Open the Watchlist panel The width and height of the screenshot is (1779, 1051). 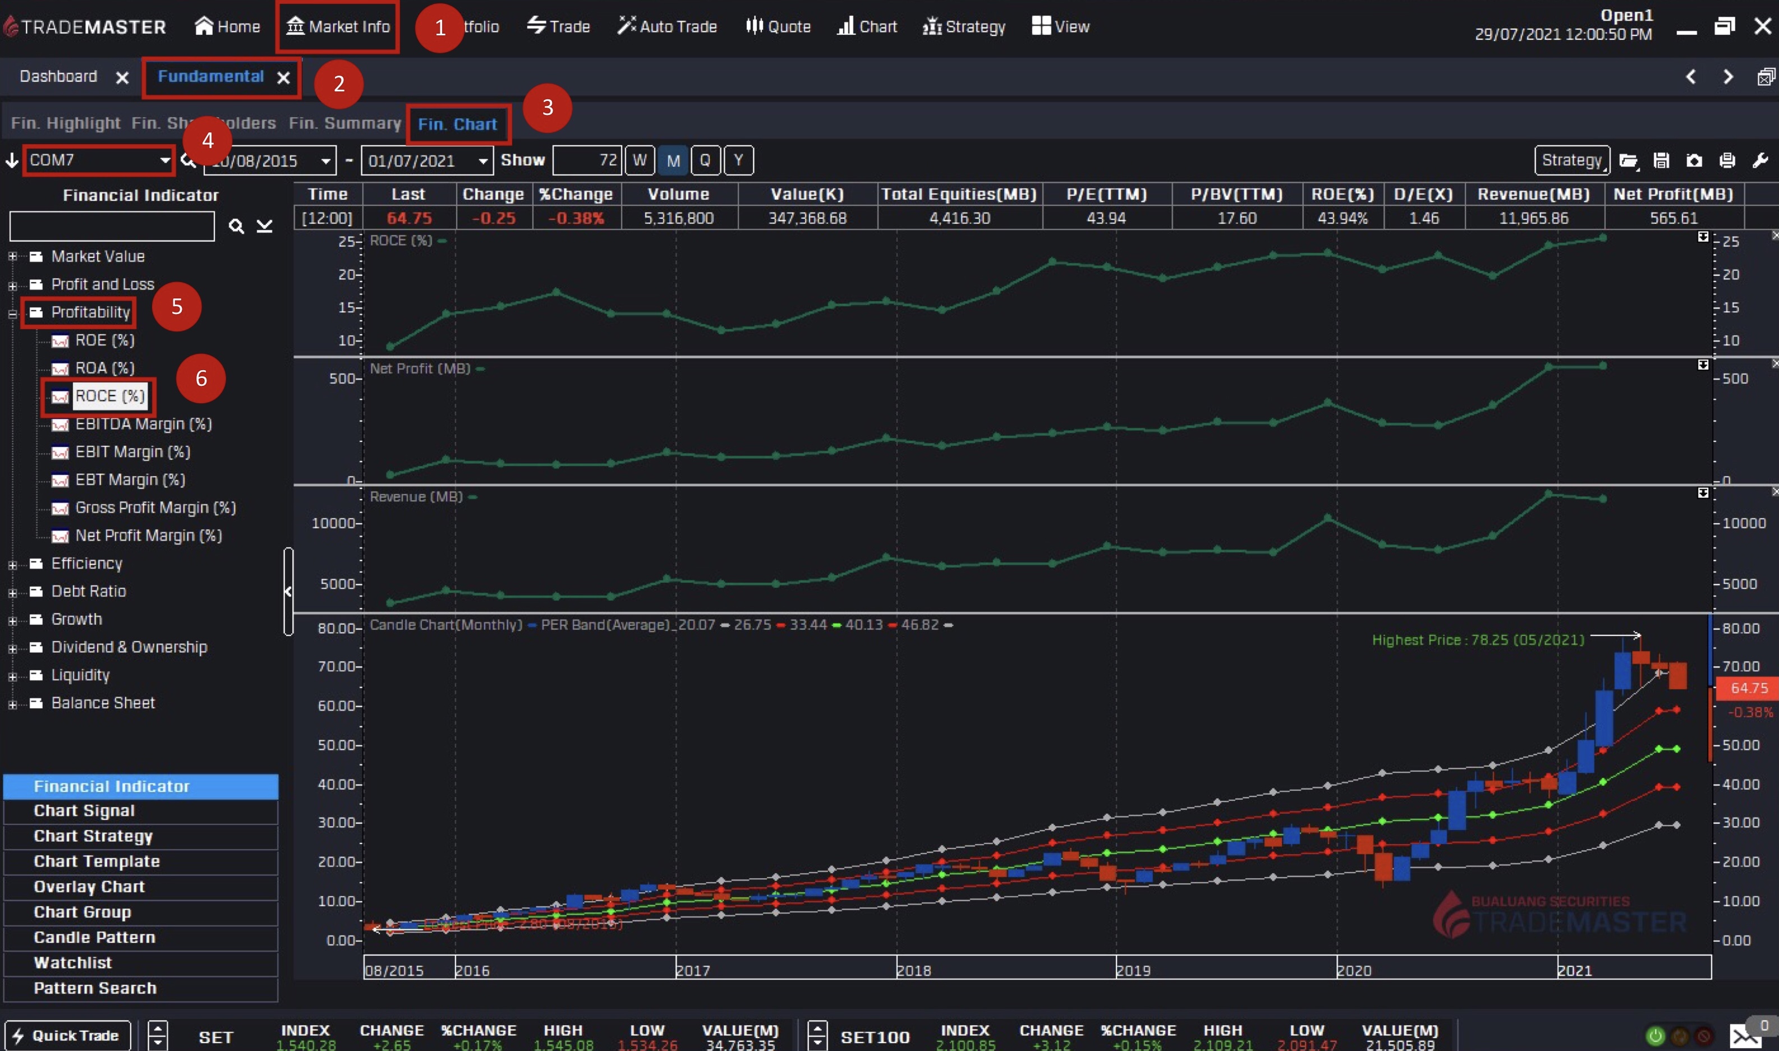tap(141, 963)
